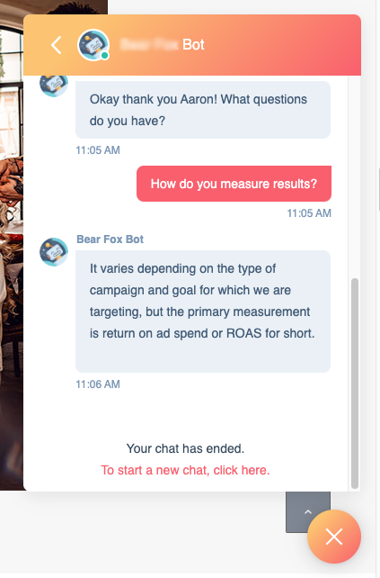Select the 'Okay thank you Aaron!' message bubble
Image resolution: width=380 pixels, height=578 pixels.
pyautogui.click(x=203, y=110)
